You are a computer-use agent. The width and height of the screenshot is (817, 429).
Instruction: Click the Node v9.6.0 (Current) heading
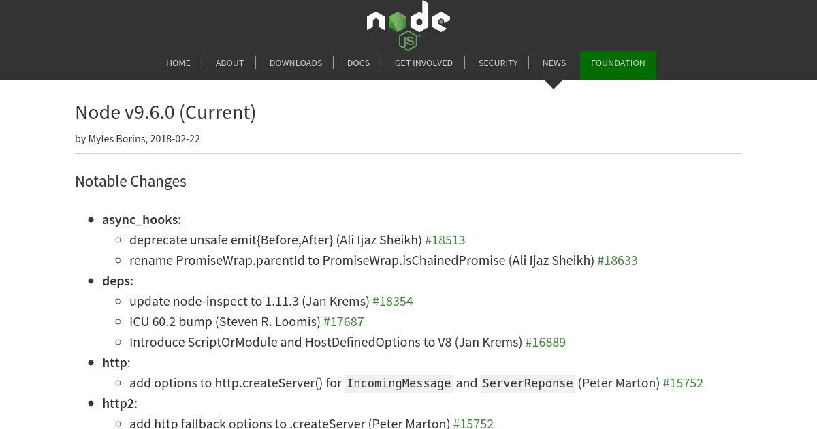[x=165, y=112]
